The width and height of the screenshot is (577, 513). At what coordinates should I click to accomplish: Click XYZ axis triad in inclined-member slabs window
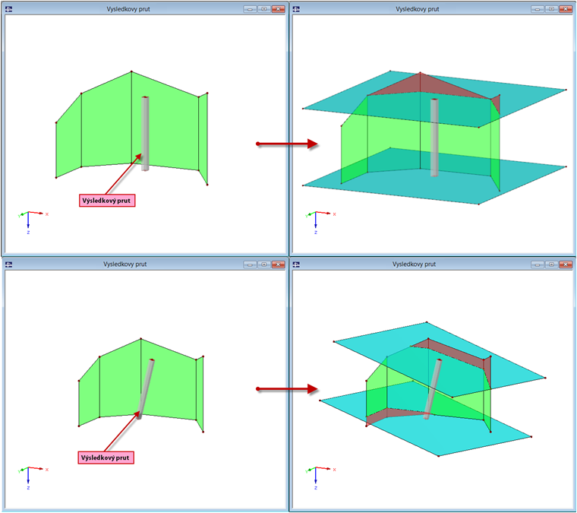pyautogui.click(x=320, y=477)
